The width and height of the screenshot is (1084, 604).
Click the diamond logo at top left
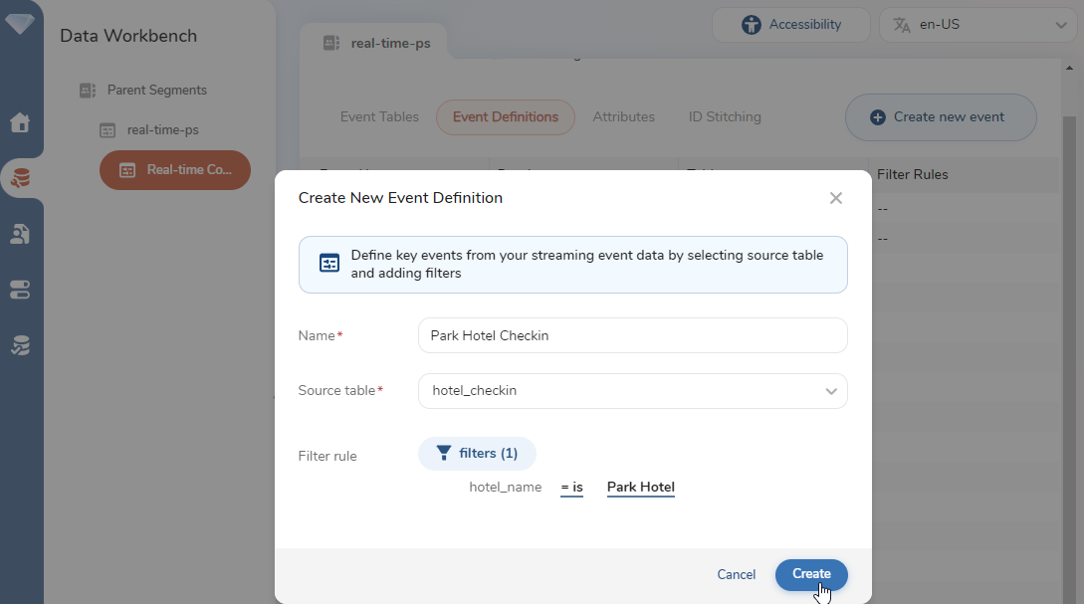pos(20,23)
